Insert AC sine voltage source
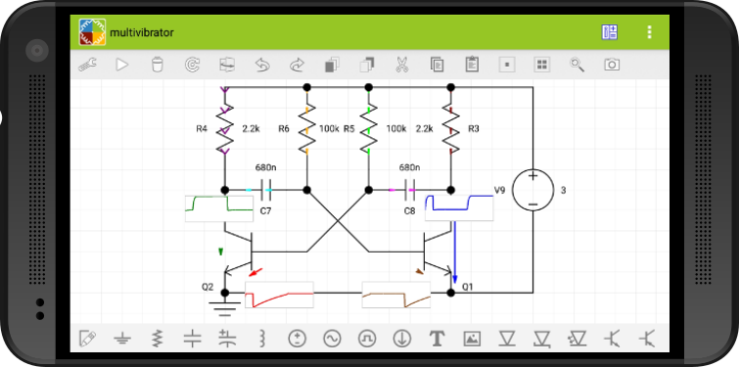The image size is (739, 367). pos(332,338)
